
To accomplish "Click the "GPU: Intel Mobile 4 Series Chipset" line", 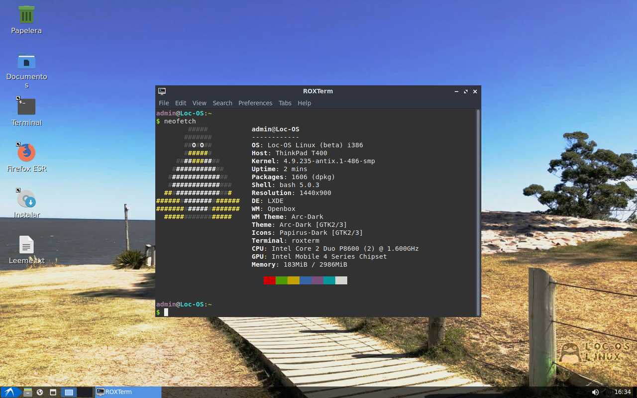I will 319,257.
